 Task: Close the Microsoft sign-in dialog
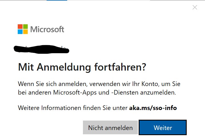click(x=195, y=7)
